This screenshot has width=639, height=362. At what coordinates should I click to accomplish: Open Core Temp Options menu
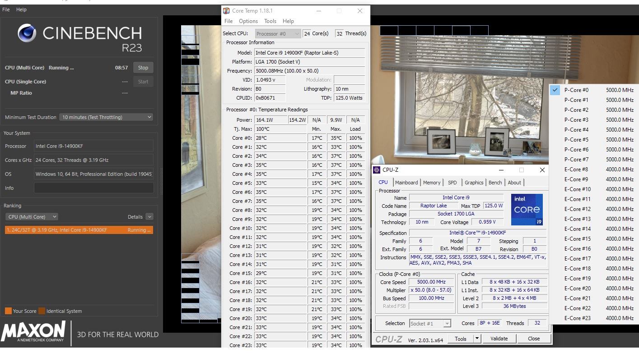point(248,21)
